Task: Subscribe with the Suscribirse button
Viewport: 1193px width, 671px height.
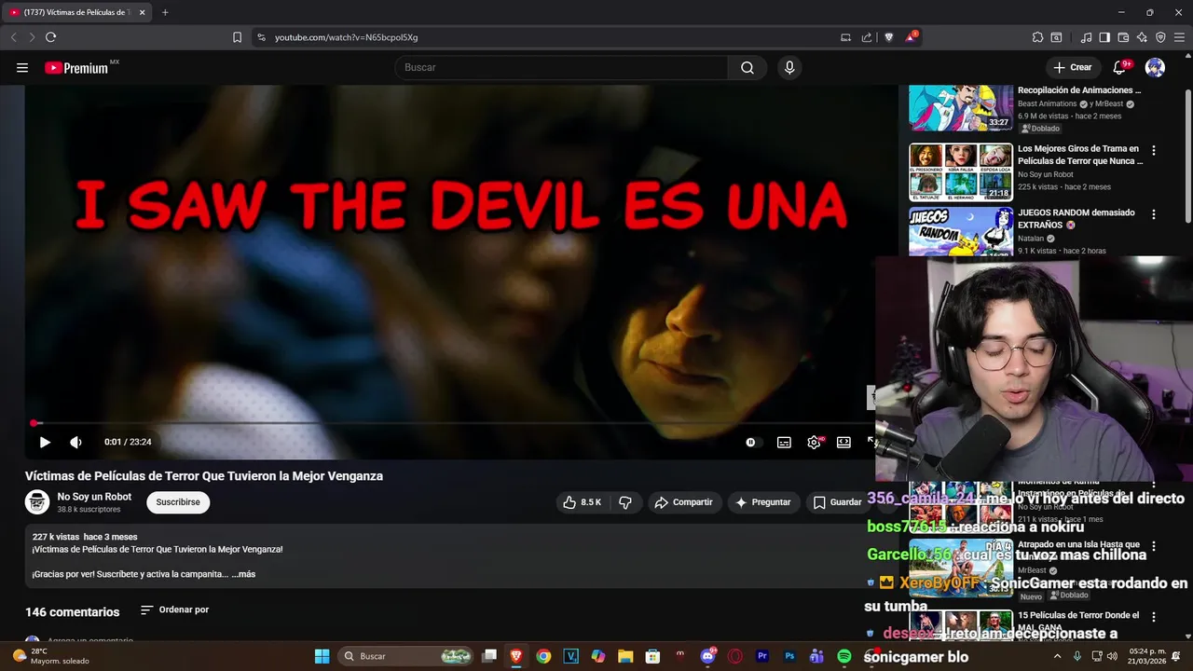Action: coord(178,502)
